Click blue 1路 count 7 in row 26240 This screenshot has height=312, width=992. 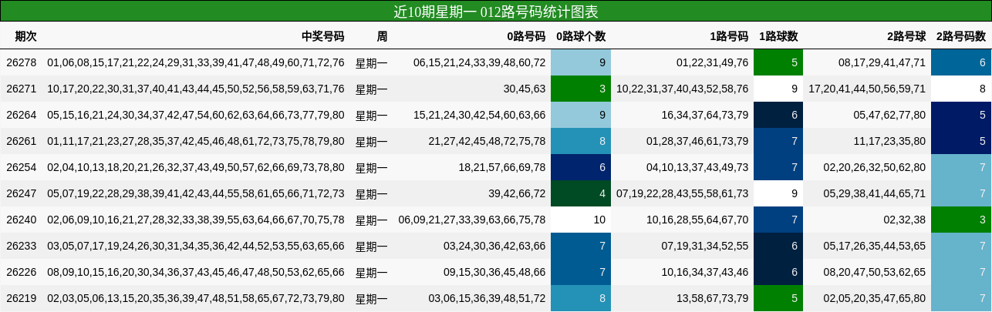[778, 220]
